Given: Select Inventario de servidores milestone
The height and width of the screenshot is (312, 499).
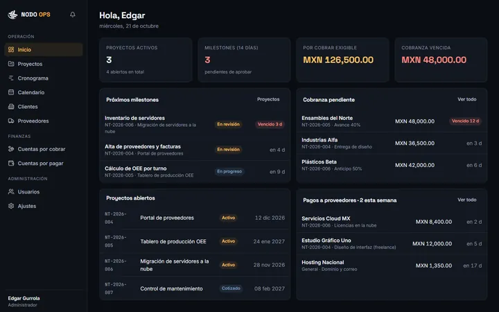Looking at the screenshot, I should (195, 124).
